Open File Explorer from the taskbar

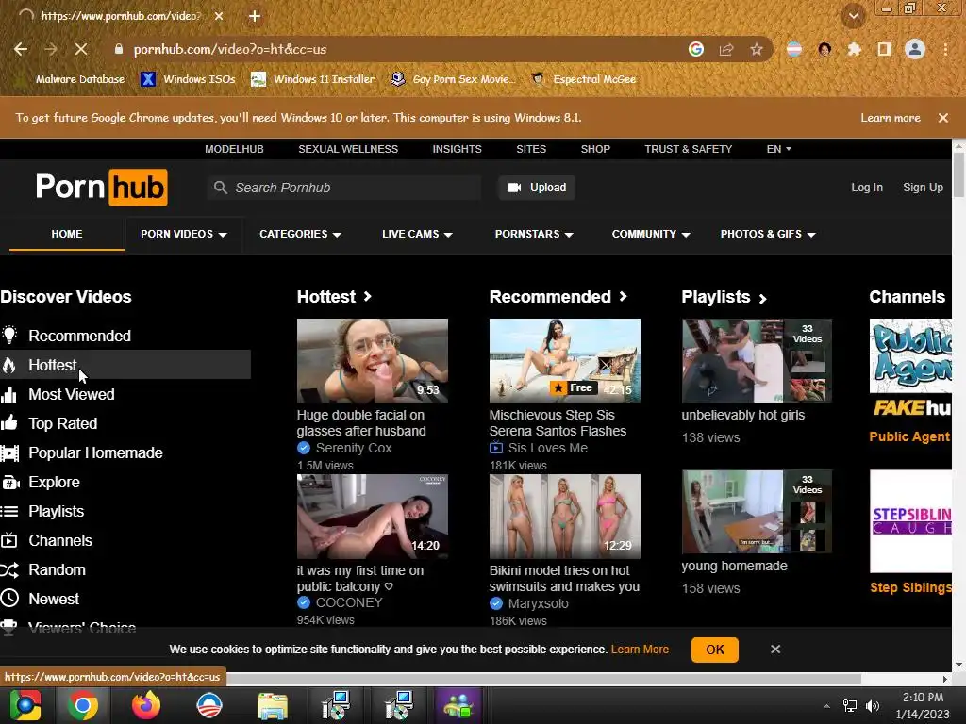(x=273, y=705)
